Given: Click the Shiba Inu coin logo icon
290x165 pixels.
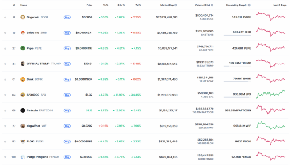Looking at the screenshot, I should (x=23, y=32).
